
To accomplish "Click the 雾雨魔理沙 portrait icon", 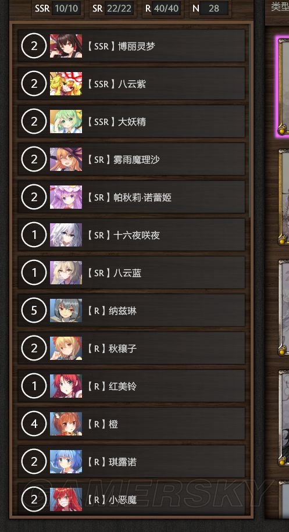I will 66,159.
